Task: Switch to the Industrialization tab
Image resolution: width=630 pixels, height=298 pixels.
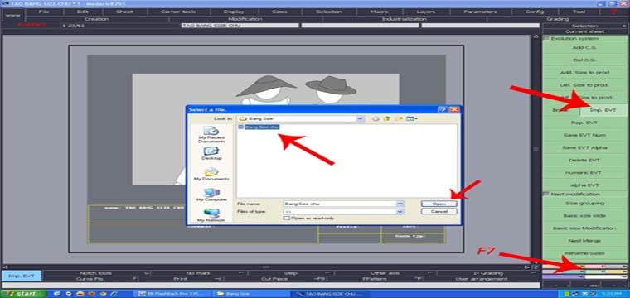Action: pos(404,19)
